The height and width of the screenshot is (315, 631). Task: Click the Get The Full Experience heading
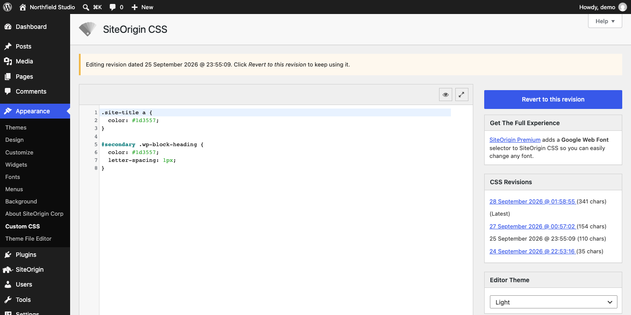point(525,123)
